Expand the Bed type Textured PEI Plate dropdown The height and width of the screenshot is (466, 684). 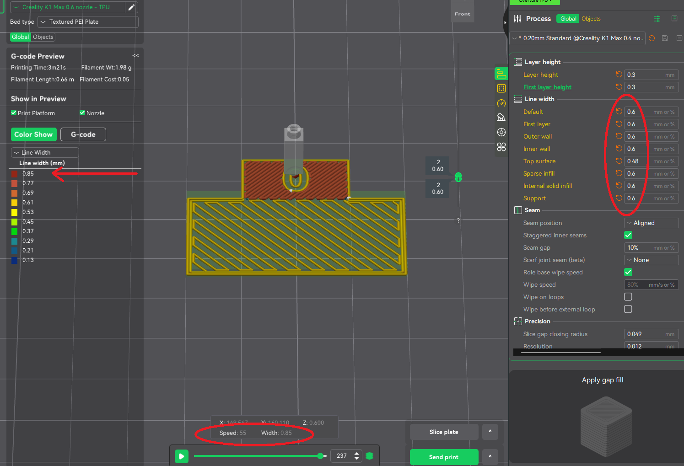[x=88, y=22]
